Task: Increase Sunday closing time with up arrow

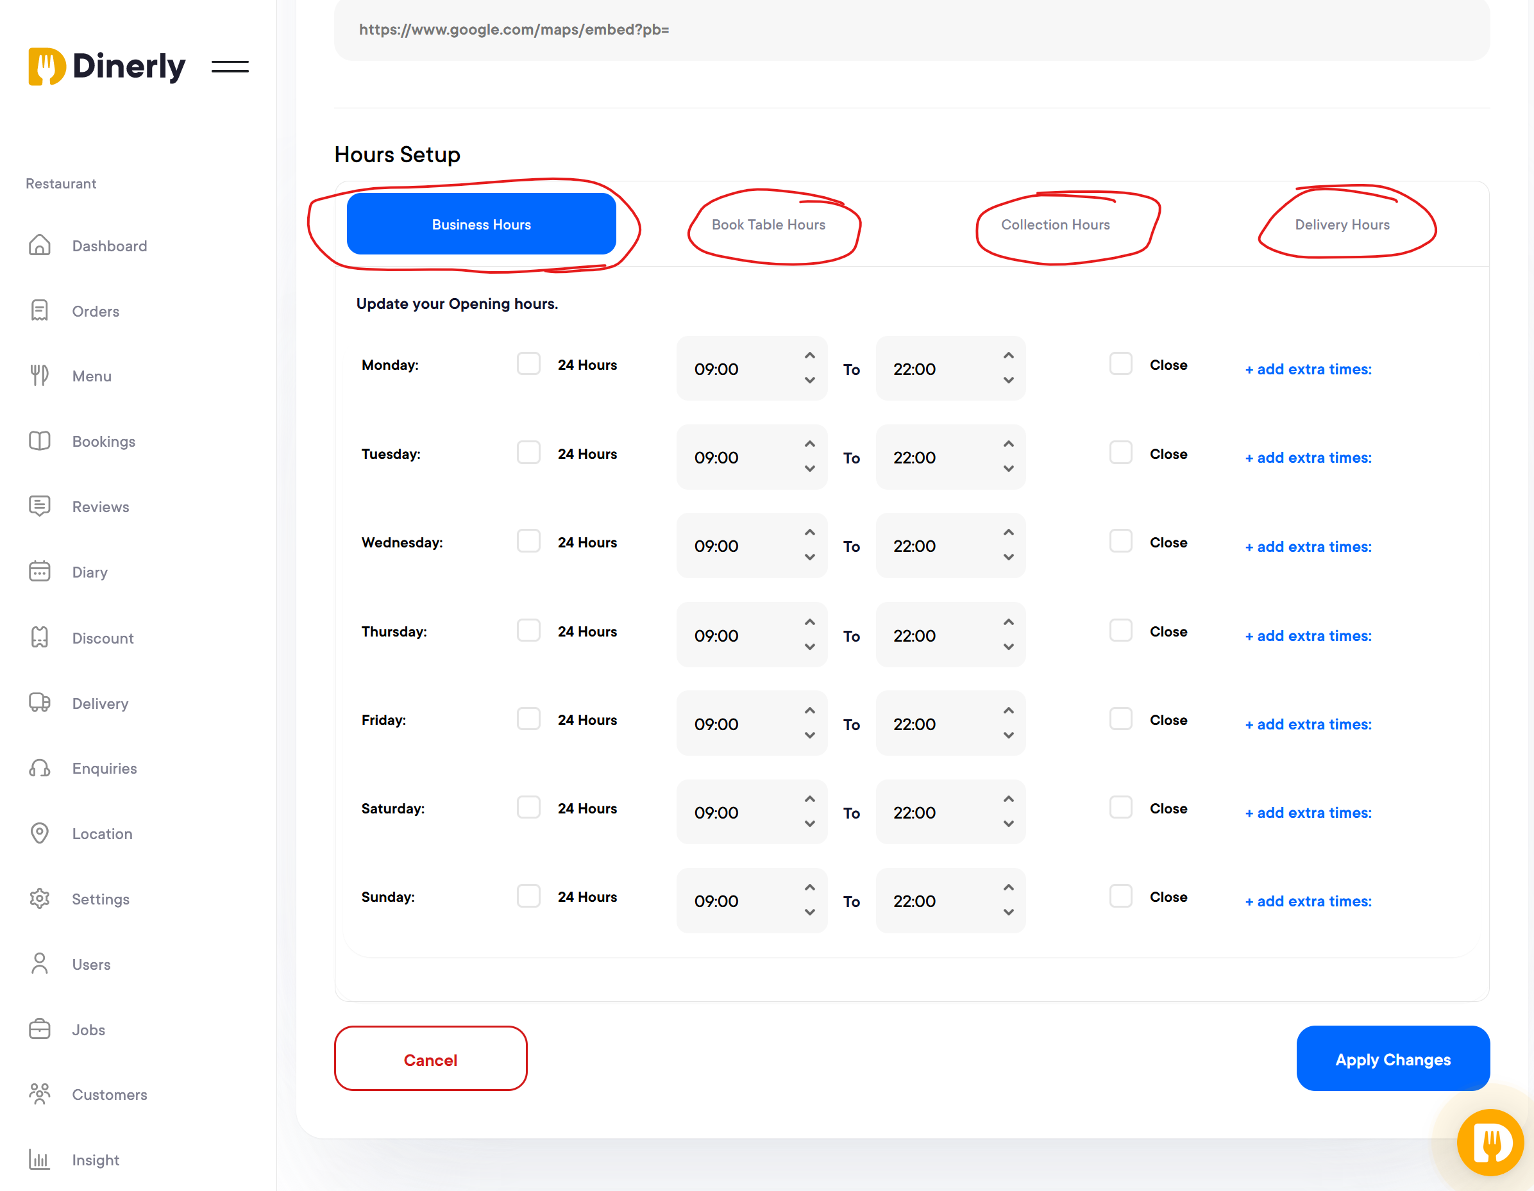Action: (1009, 888)
